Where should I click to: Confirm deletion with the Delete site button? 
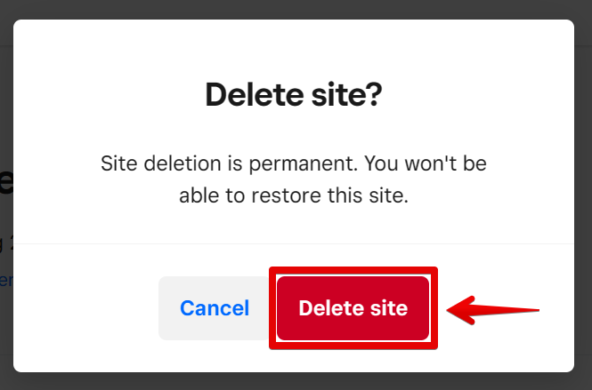pyautogui.click(x=353, y=308)
